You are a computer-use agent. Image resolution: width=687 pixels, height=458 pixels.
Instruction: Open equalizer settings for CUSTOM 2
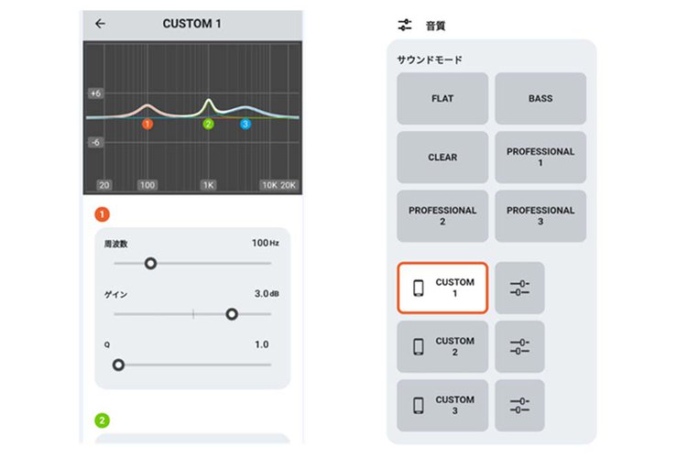click(520, 347)
